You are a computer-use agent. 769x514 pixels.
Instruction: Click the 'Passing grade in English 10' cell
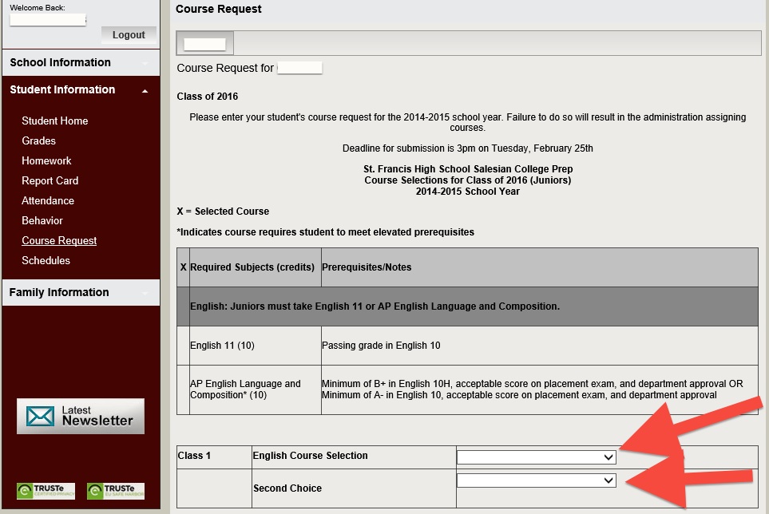click(540, 346)
